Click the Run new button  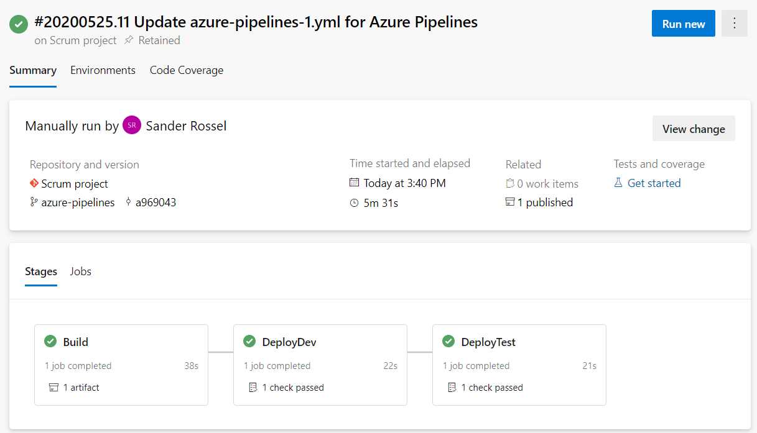tap(683, 23)
